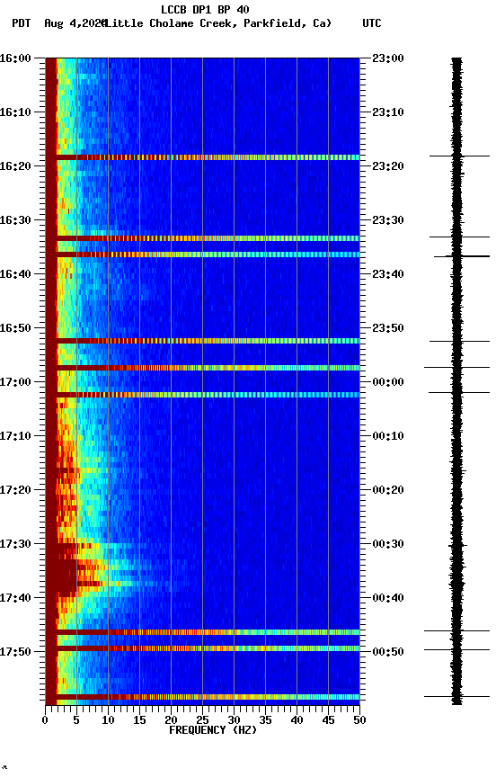Click the "10" frequency axis label
Screen dimensions: 496x777
pyautogui.click(x=108, y=720)
